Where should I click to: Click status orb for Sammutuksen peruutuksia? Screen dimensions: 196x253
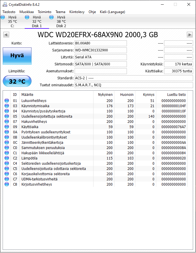pyautogui.click(x=7, y=148)
